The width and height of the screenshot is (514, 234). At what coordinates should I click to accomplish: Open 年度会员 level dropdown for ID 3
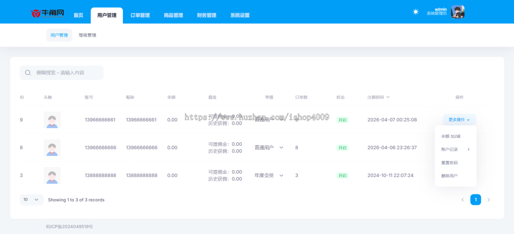tap(269, 175)
